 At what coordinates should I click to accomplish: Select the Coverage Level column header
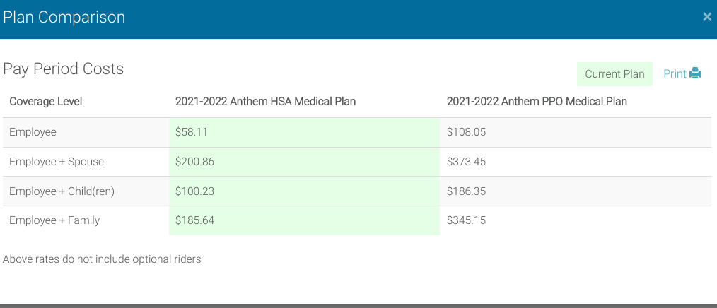(x=46, y=102)
